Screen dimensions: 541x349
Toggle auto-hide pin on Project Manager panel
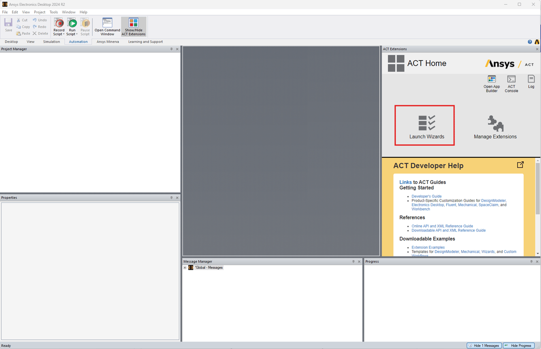171,49
